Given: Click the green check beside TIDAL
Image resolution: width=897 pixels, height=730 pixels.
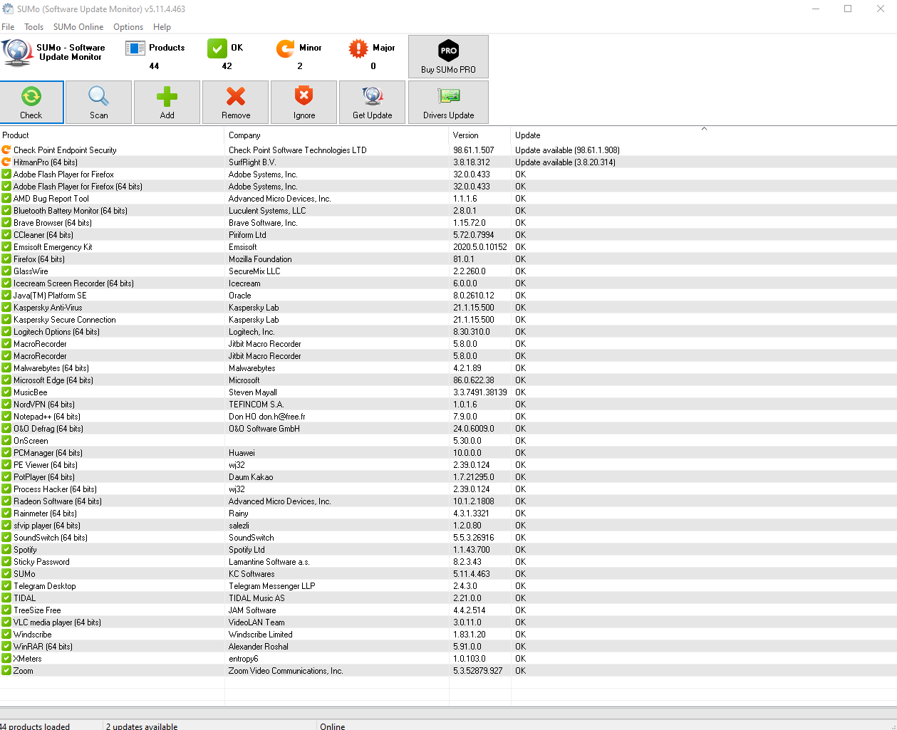Looking at the screenshot, I should tap(6, 598).
